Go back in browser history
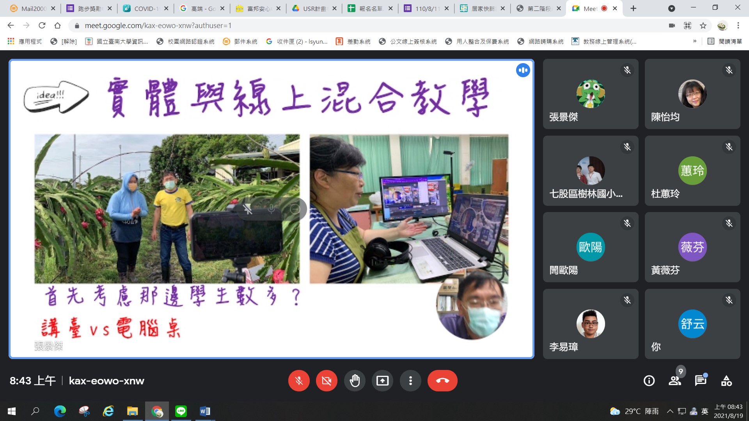Screen dimensions: 749x421 coord(11,25)
